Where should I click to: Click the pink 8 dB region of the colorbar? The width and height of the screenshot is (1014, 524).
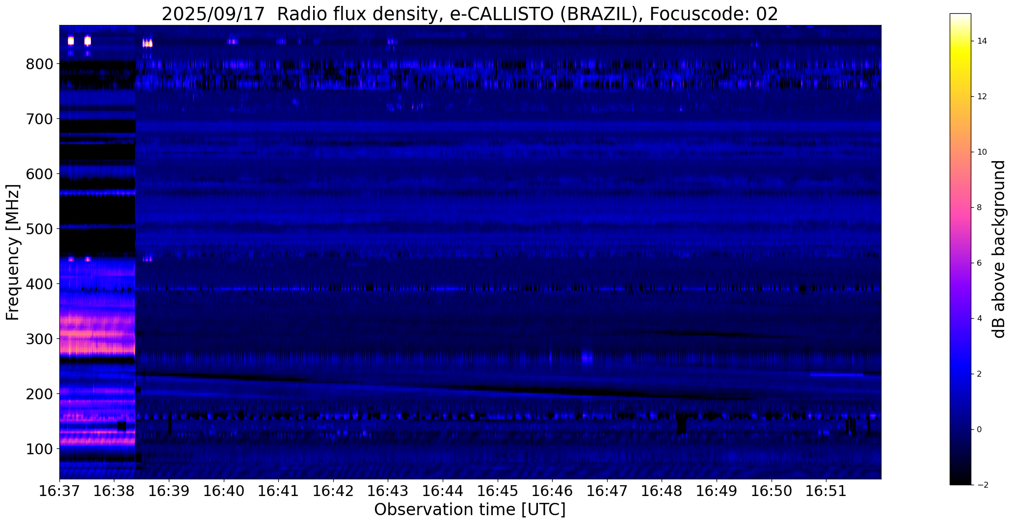(961, 207)
